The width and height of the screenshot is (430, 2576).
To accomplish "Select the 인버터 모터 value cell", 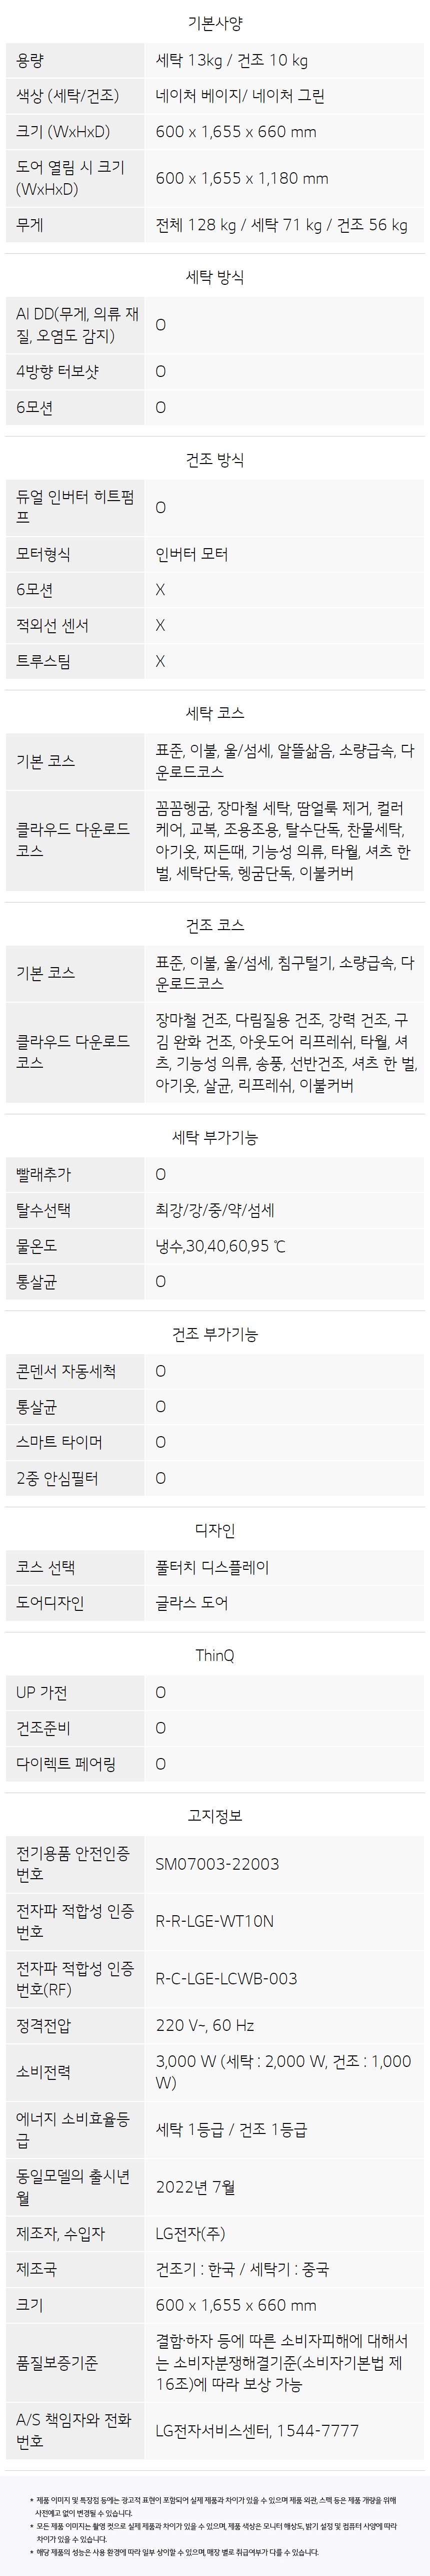I will (x=191, y=554).
